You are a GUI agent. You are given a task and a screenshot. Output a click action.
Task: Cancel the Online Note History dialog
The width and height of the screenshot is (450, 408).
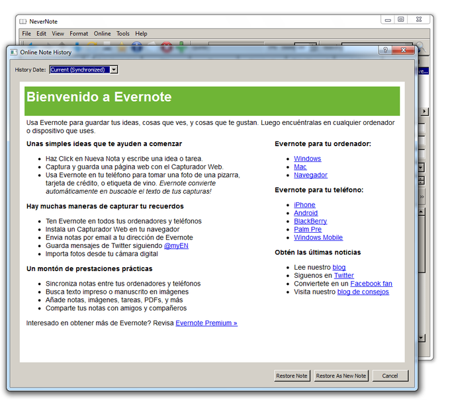(x=390, y=376)
